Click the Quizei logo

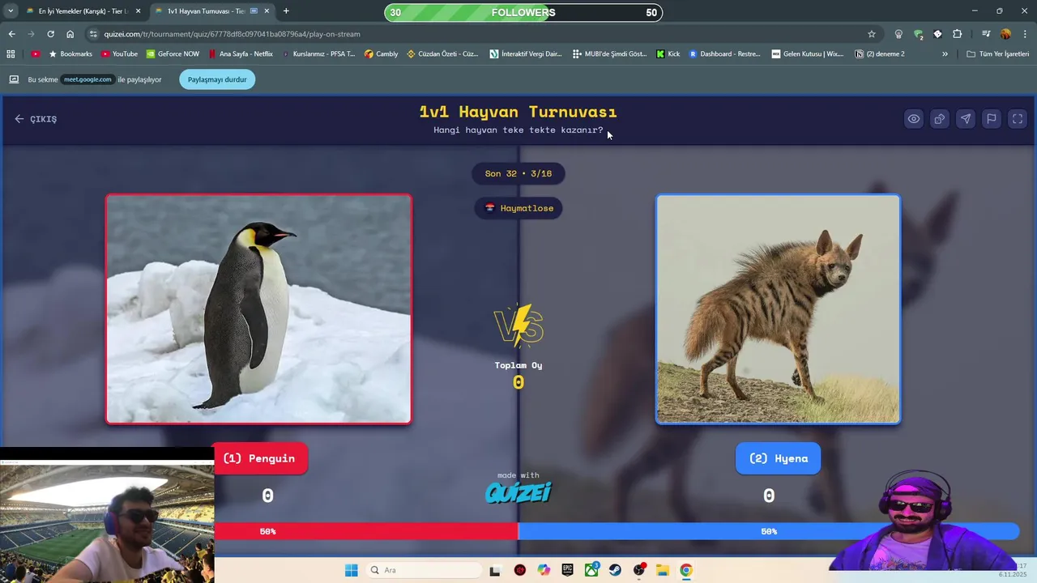[518, 492]
